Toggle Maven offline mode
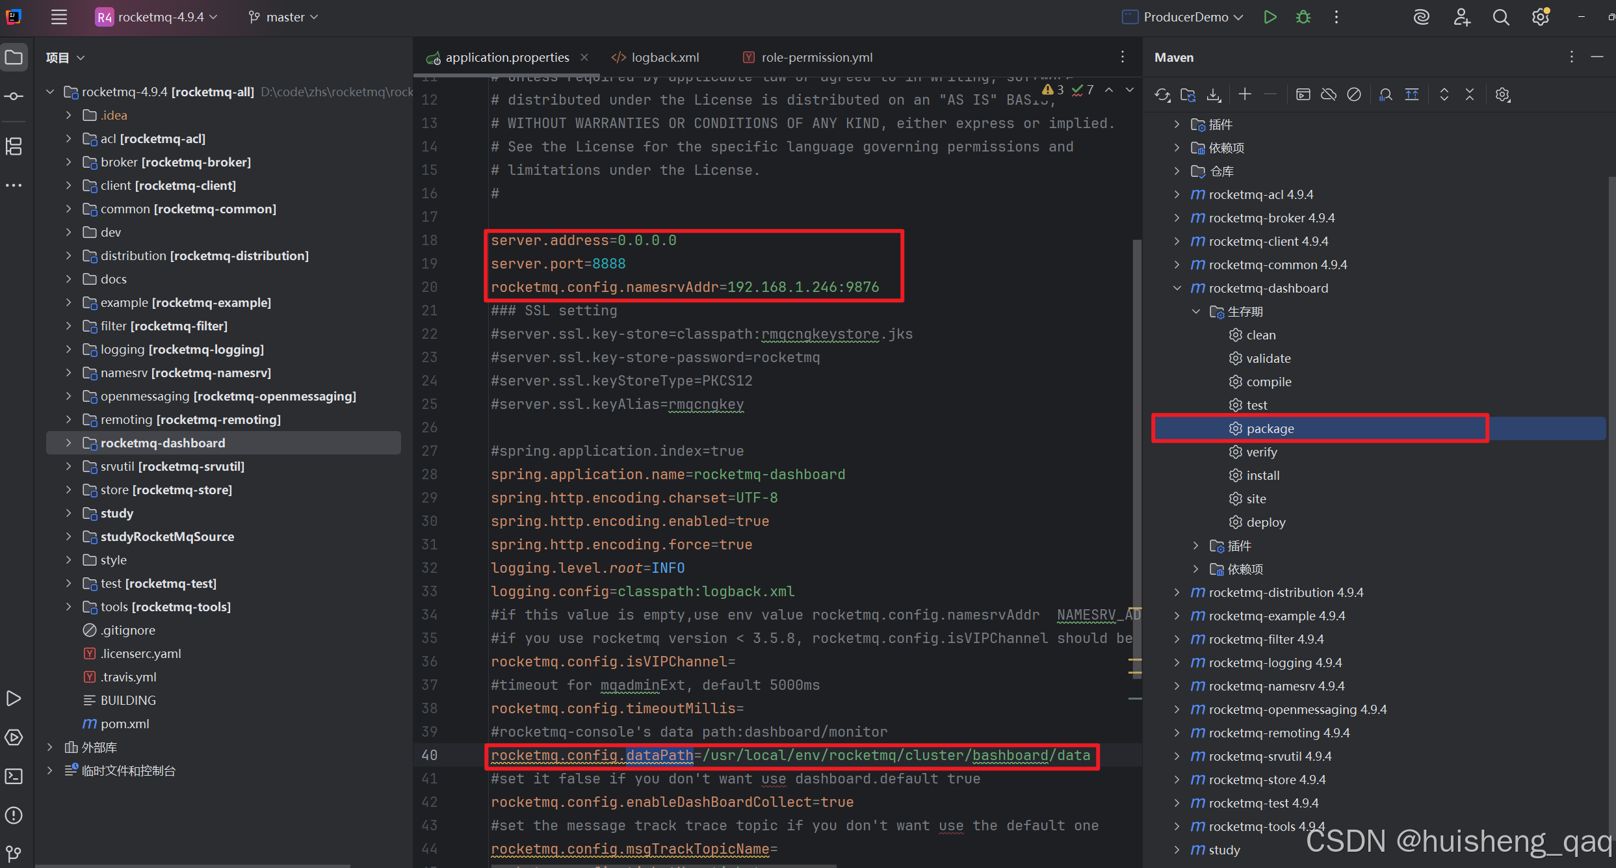This screenshot has width=1616, height=868. pos(1329,95)
